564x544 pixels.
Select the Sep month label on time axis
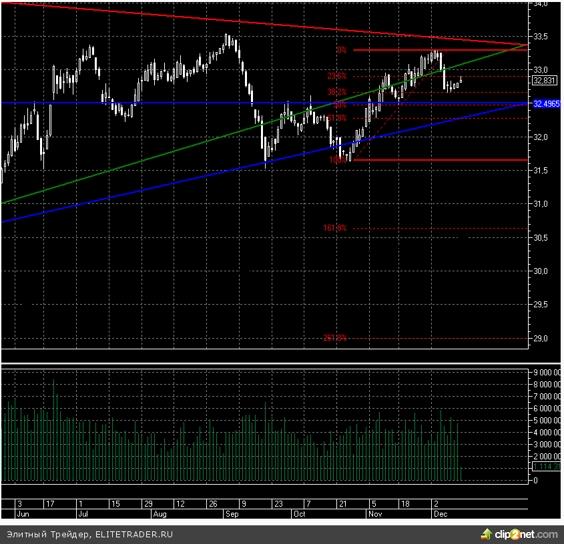click(x=232, y=514)
